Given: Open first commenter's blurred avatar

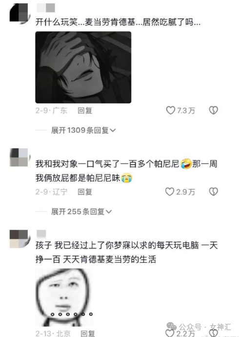Looking at the screenshot, I should tap(19, 13).
